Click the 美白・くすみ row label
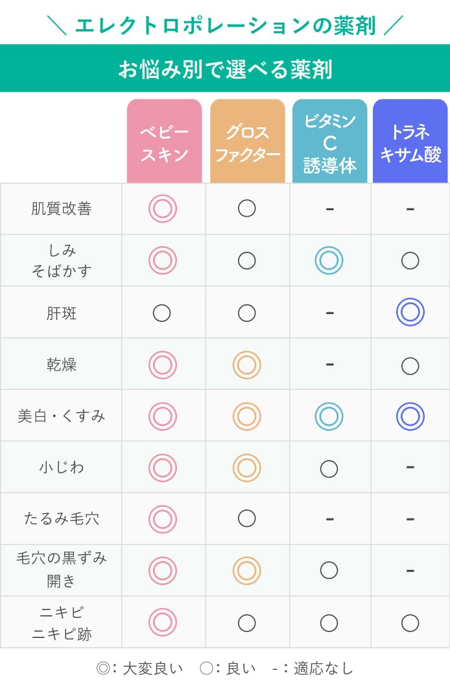This screenshot has width=450, height=686. [x=61, y=416]
